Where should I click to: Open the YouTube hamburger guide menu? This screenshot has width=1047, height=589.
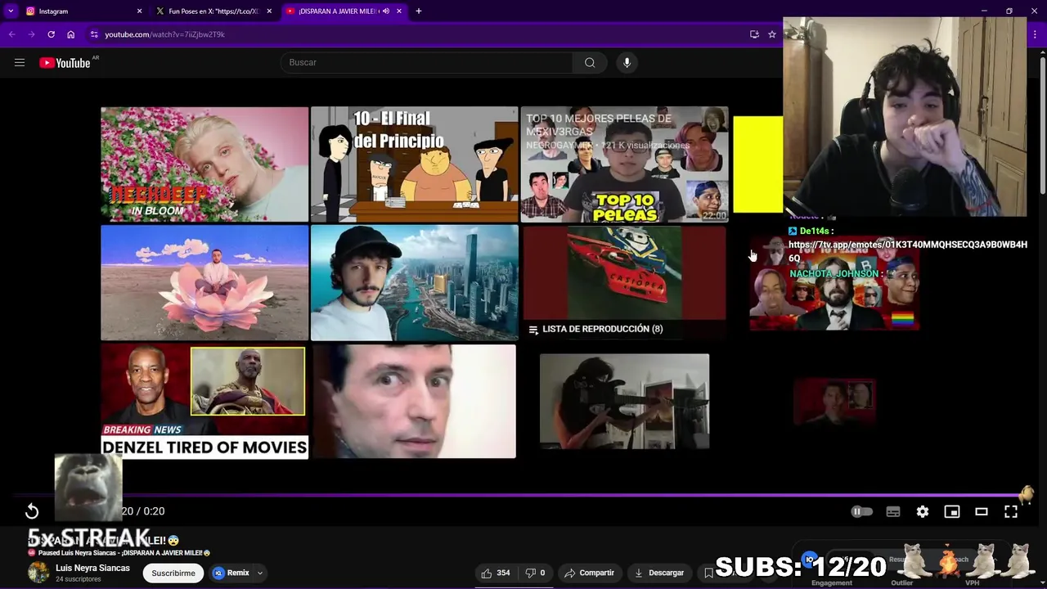tap(20, 62)
